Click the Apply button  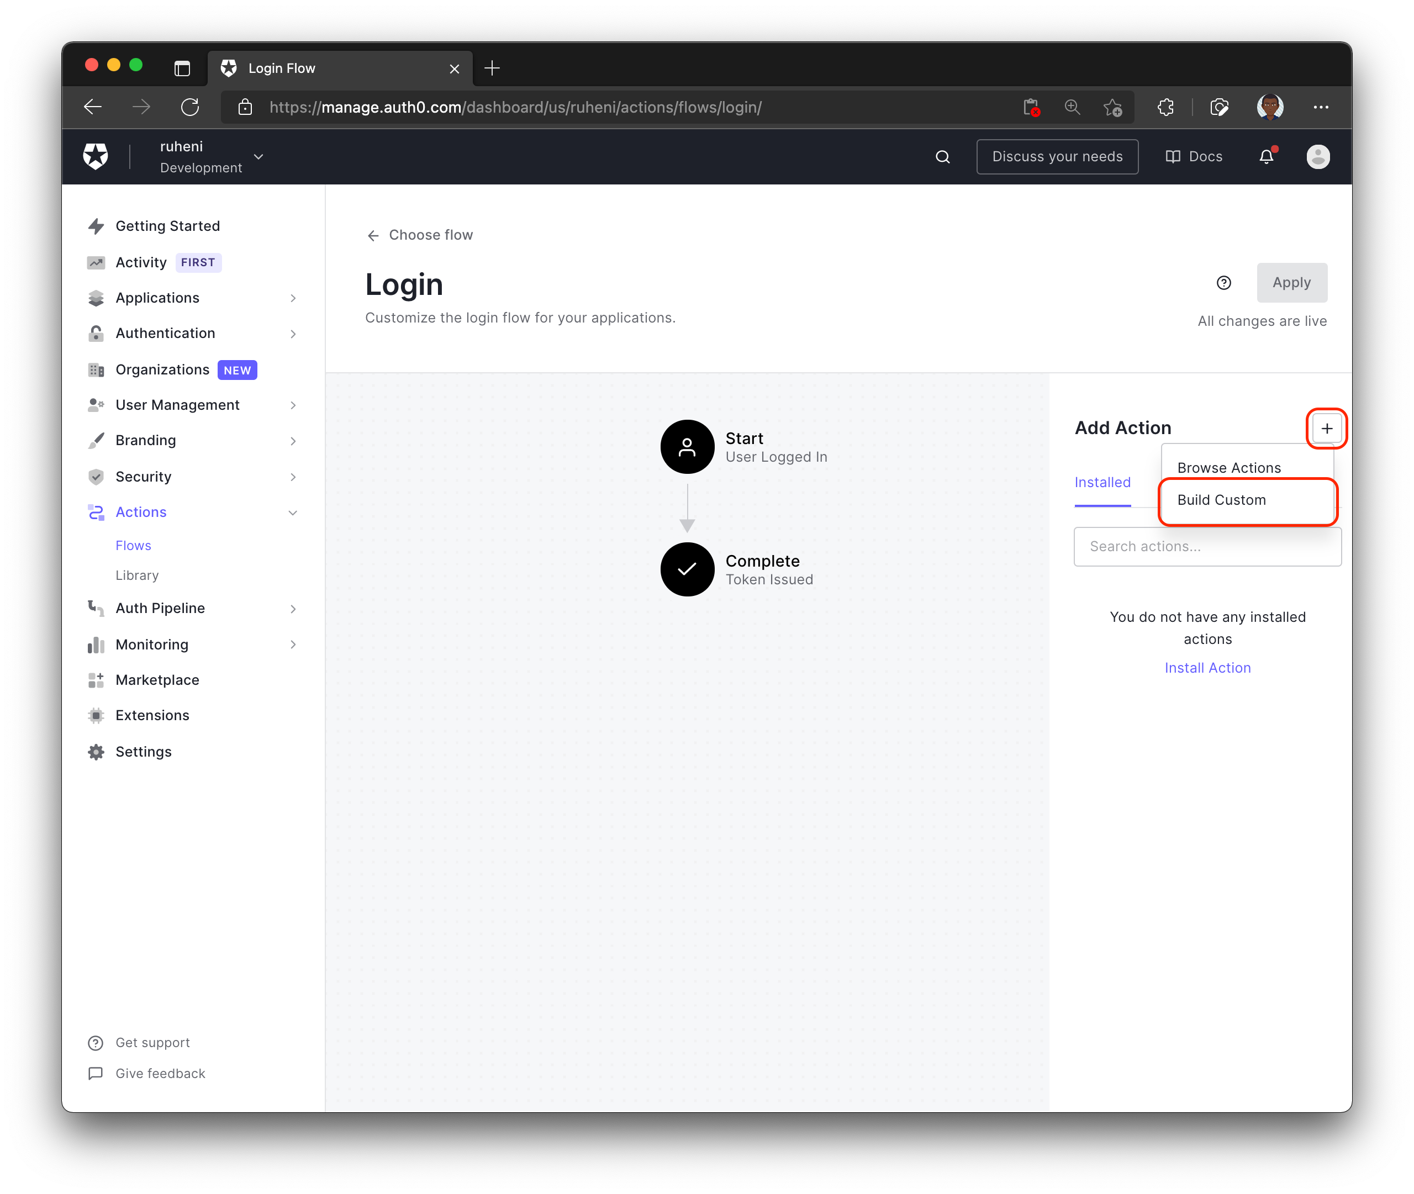(x=1291, y=282)
